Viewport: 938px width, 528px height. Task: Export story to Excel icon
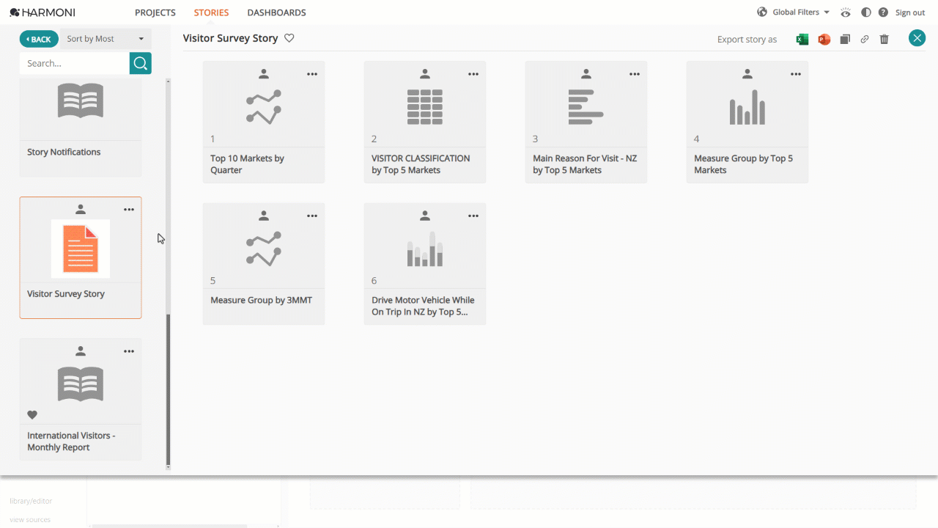click(802, 40)
